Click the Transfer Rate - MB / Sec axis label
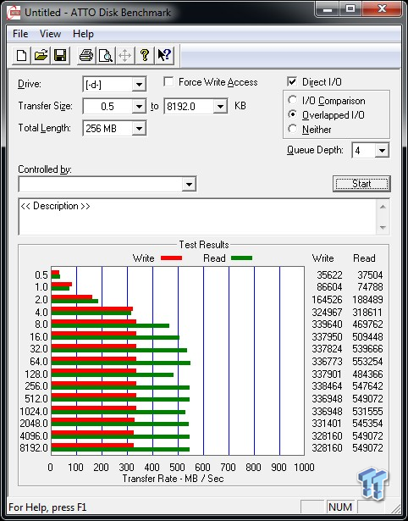This screenshot has width=408, height=521. tap(174, 479)
